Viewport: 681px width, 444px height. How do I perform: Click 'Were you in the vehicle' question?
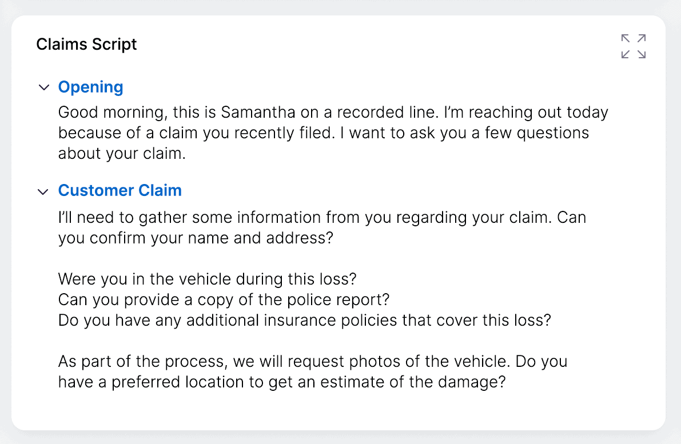(207, 279)
